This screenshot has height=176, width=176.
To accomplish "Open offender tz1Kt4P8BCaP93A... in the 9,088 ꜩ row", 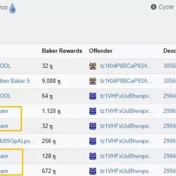I will [126, 81].
